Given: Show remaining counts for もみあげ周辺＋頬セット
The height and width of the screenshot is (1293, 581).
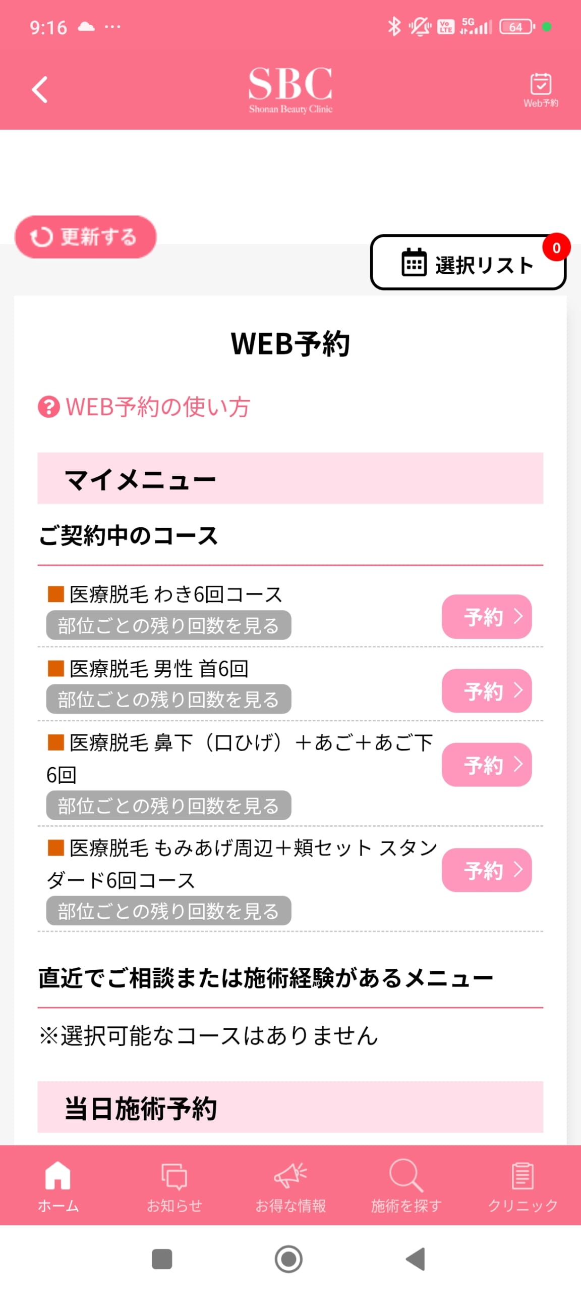Looking at the screenshot, I should pyautogui.click(x=168, y=911).
